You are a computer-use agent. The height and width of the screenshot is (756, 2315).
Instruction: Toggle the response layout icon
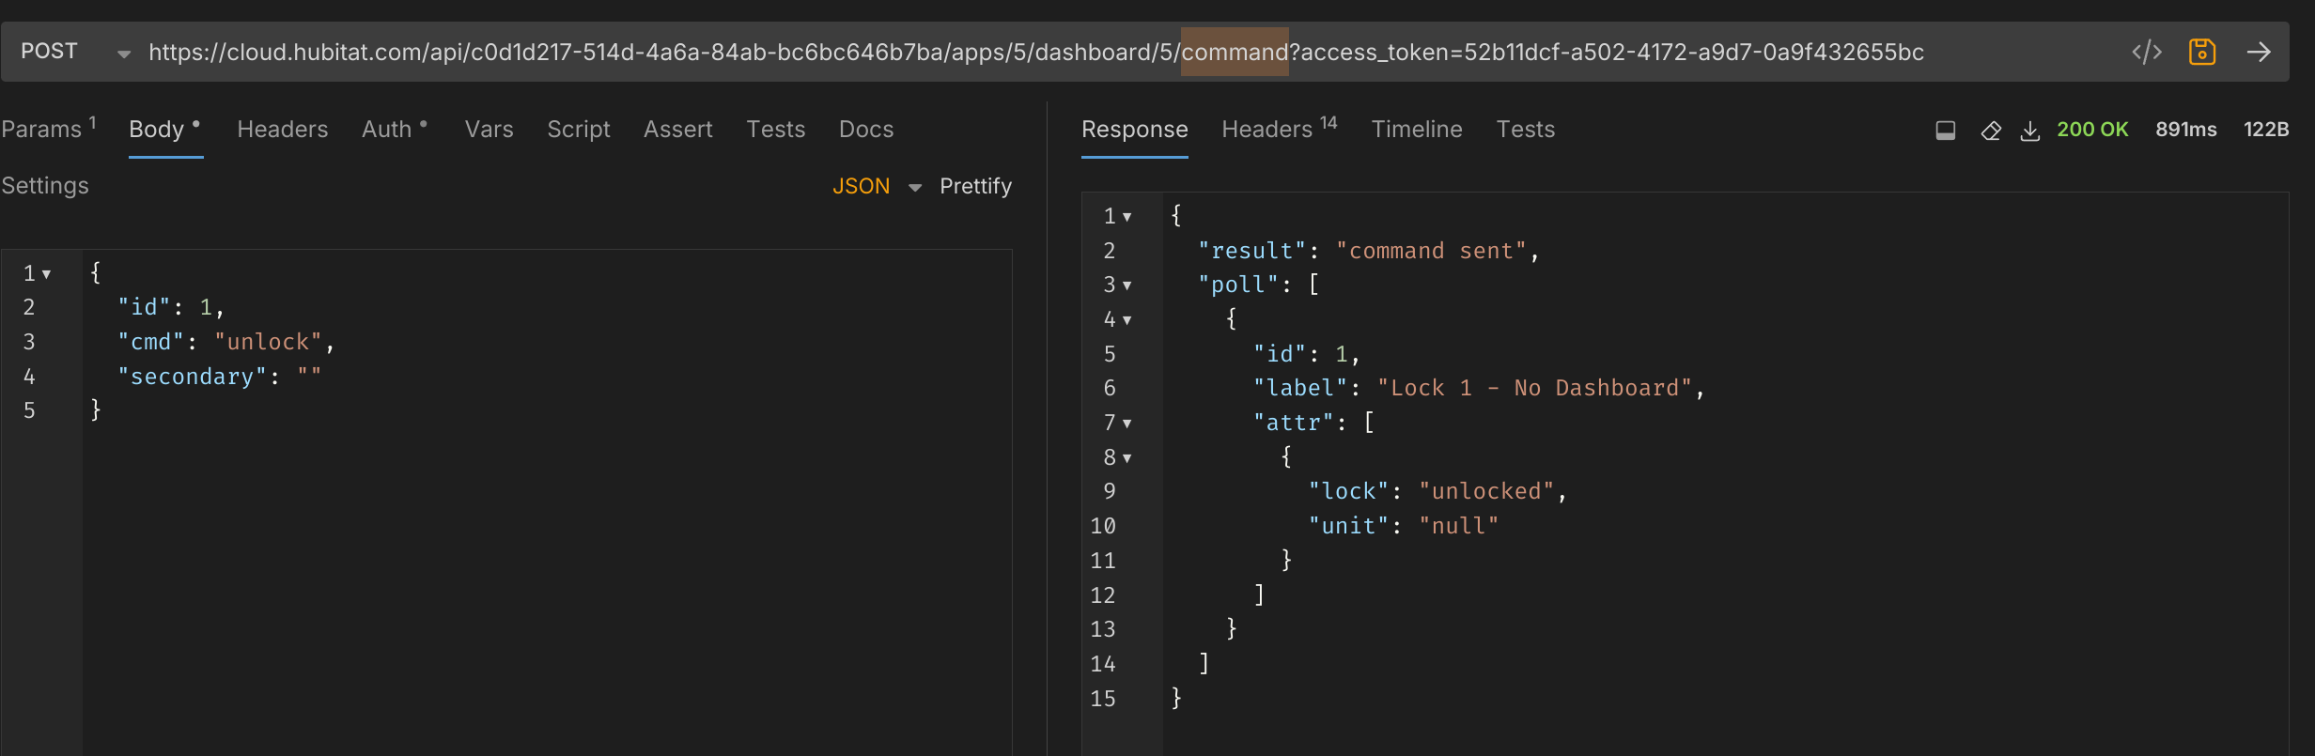tap(1945, 131)
